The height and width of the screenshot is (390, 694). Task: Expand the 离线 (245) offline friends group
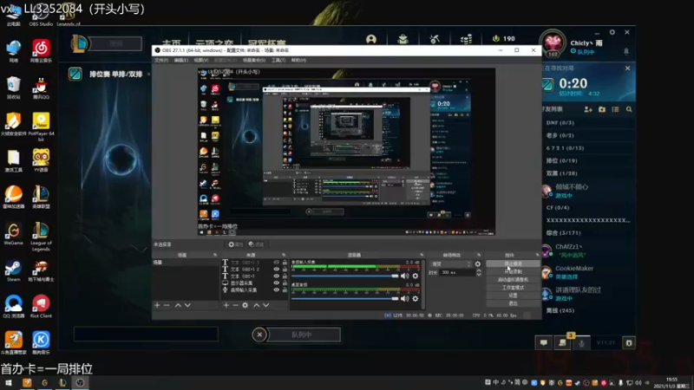560,310
